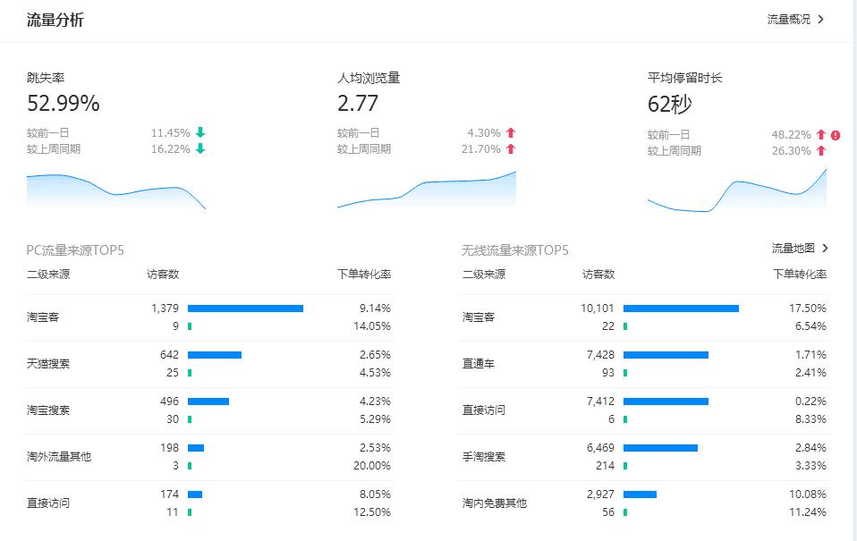This screenshot has height=541, width=857.
Task: Click the sparkline chart under 平均停留时长
Action: point(735,190)
